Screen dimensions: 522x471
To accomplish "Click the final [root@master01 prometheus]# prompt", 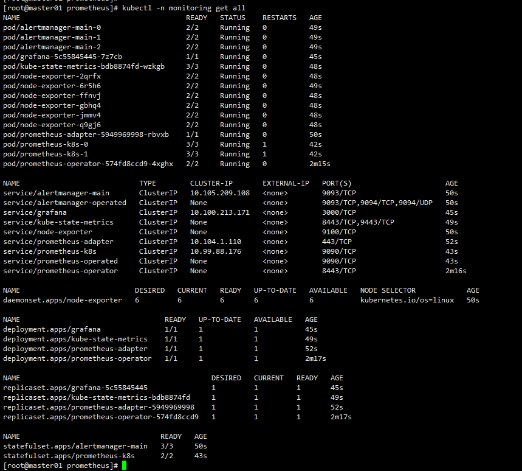I will (x=61, y=466).
